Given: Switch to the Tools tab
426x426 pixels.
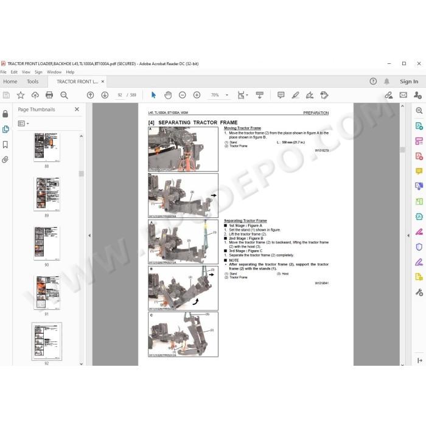Looking at the screenshot, I should tap(33, 82).
